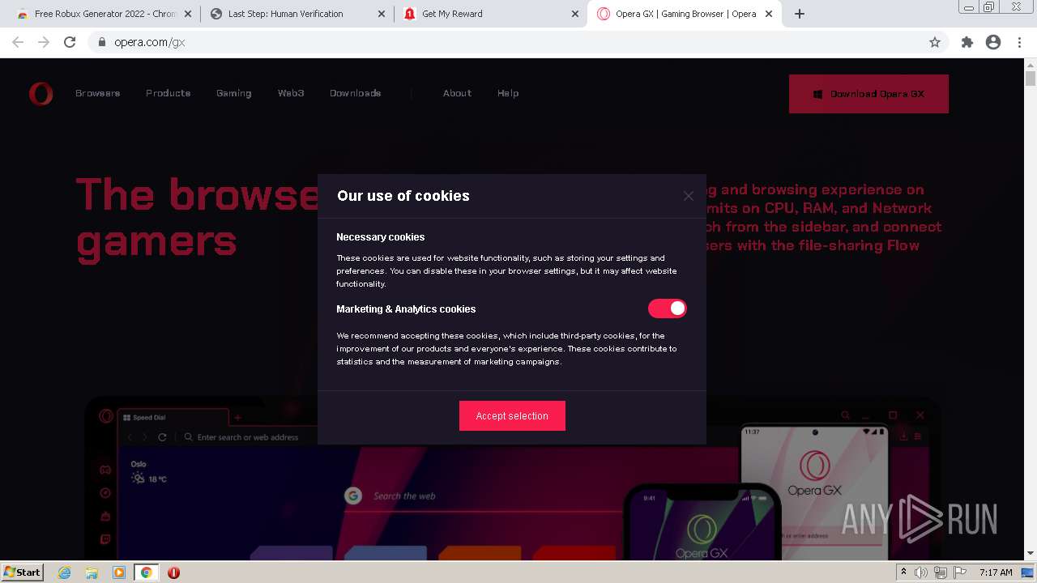Open the About menu on Opera site

point(457,93)
